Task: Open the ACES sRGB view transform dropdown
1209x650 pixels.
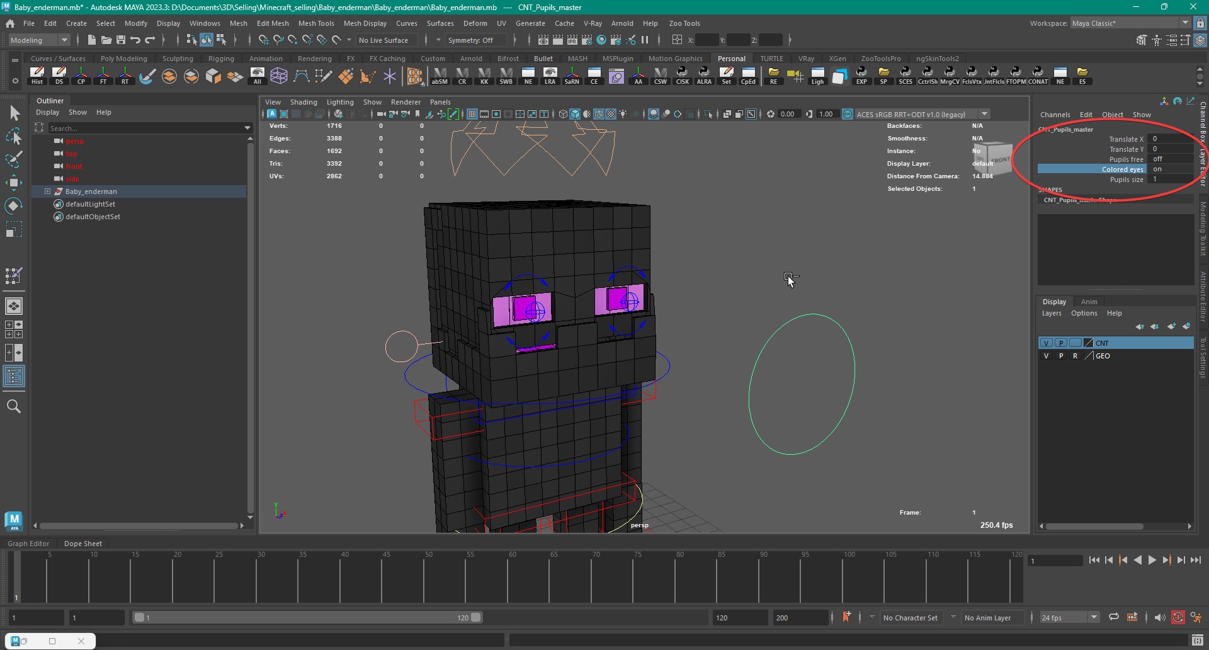Action: [x=921, y=114]
